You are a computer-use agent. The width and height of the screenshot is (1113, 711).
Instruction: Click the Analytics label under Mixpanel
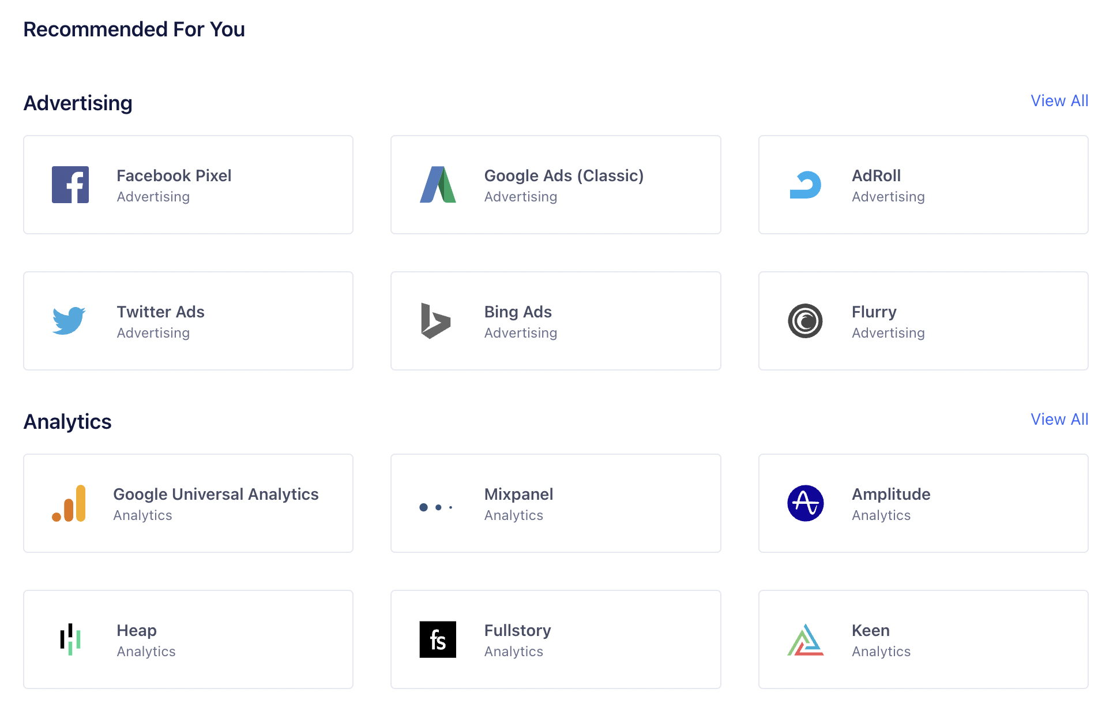tap(513, 515)
